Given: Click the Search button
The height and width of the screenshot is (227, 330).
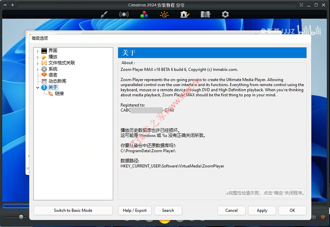Looking at the screenshot, I should (x=168, y=210).
